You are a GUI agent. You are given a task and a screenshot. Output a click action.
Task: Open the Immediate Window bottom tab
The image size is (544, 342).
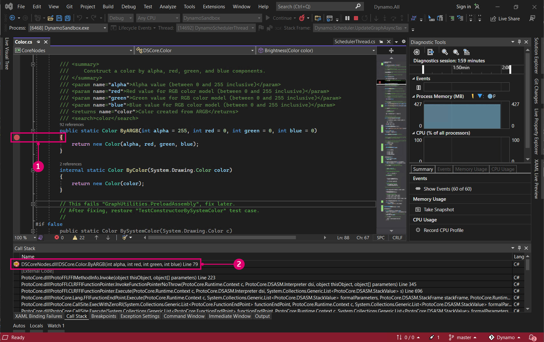pos(230,316)
